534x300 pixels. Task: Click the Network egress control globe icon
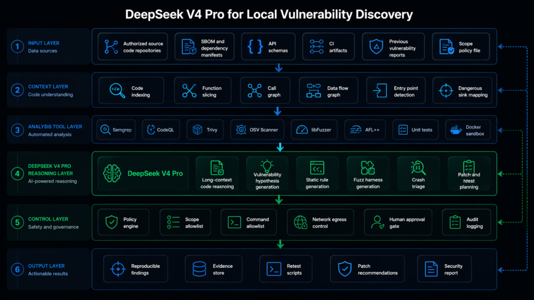(x=300, y=223)
